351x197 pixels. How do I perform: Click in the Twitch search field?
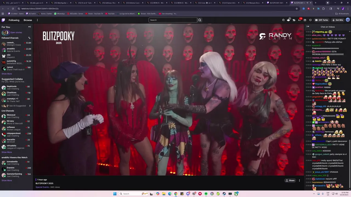(173, 20)
